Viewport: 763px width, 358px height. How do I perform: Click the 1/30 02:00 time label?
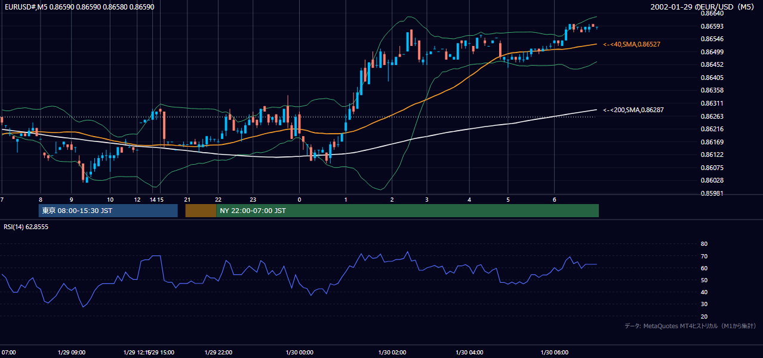point(392,352)
